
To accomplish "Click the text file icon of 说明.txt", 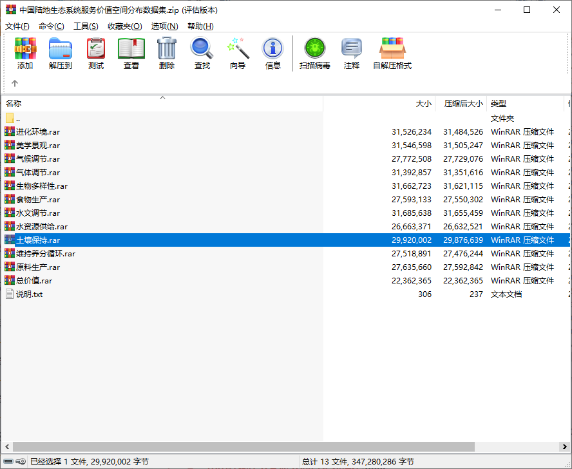I will click(x=10, y=294).
